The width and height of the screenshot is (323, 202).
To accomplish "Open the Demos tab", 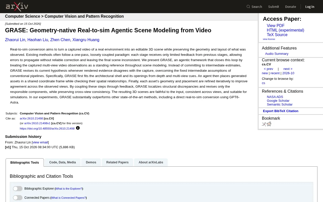I will [91, 162].
